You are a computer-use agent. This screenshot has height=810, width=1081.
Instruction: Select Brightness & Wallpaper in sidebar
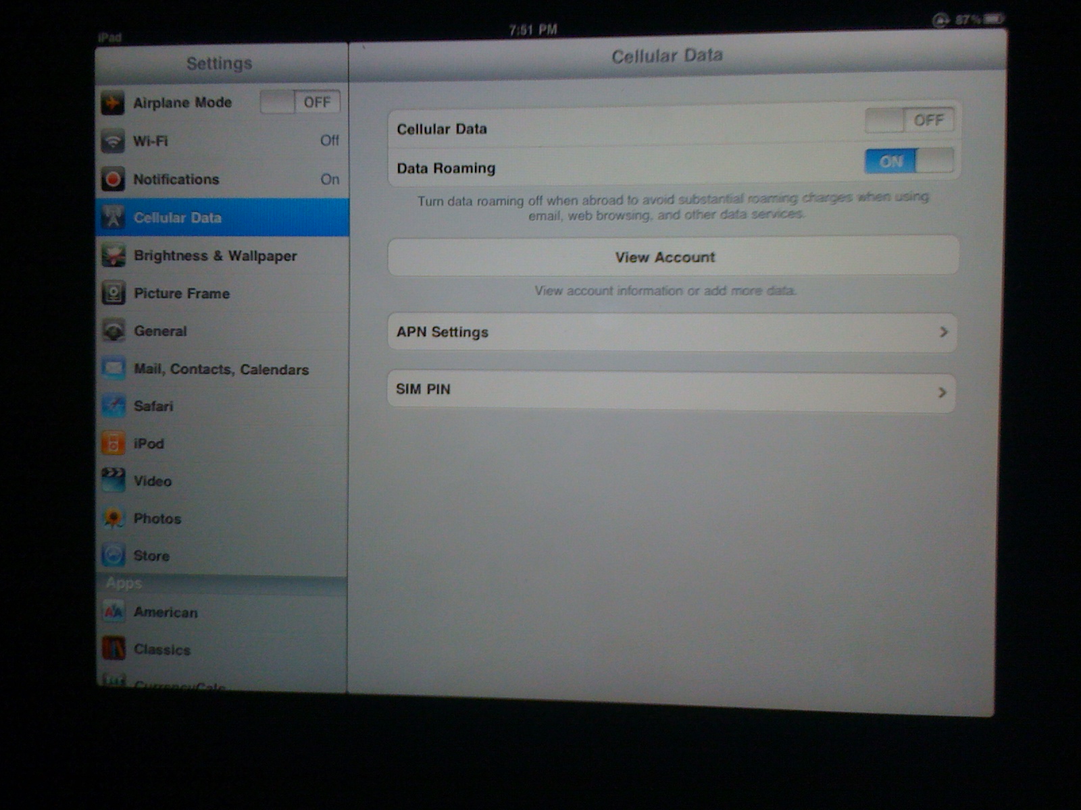215,256
